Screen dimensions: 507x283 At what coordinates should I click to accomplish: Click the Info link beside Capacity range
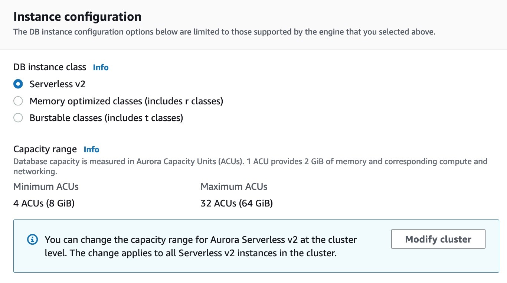tap(91, 150)
